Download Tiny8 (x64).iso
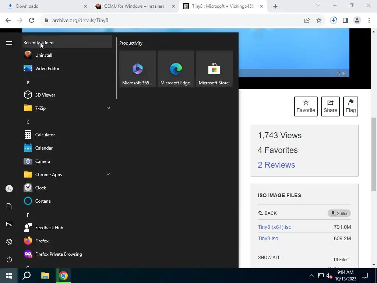This screenshot has height=283, width=377. tap(275, 227)
